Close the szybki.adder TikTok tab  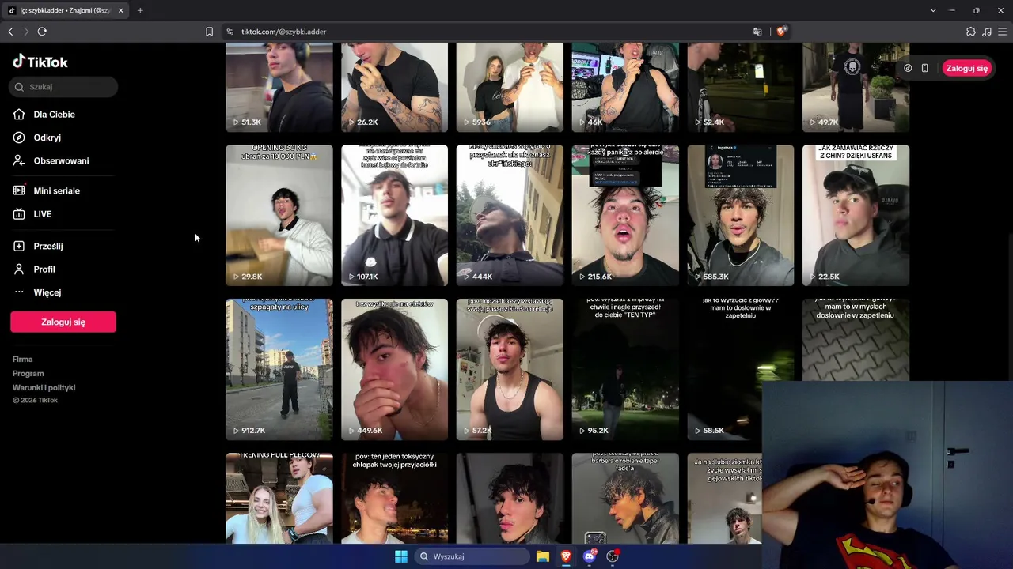click(121, 10)
